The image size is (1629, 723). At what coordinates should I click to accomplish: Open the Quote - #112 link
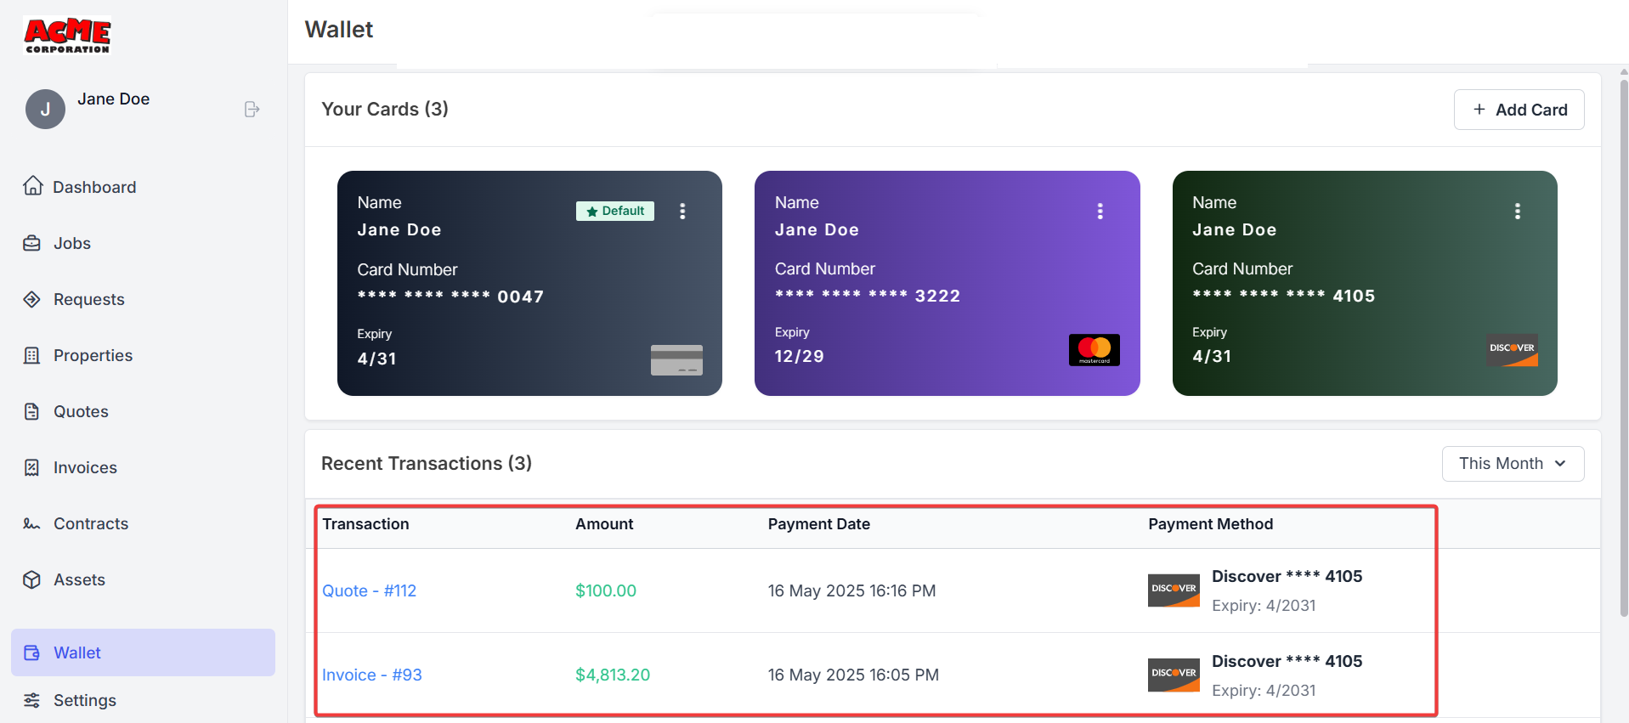(x=369, y=590)
